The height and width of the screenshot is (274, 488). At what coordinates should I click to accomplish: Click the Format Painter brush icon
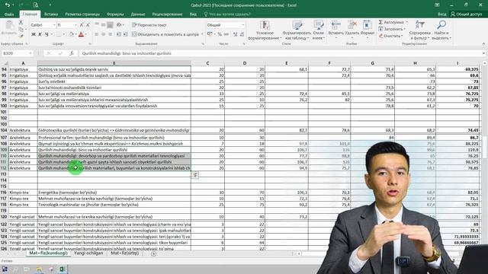(21, 36)
